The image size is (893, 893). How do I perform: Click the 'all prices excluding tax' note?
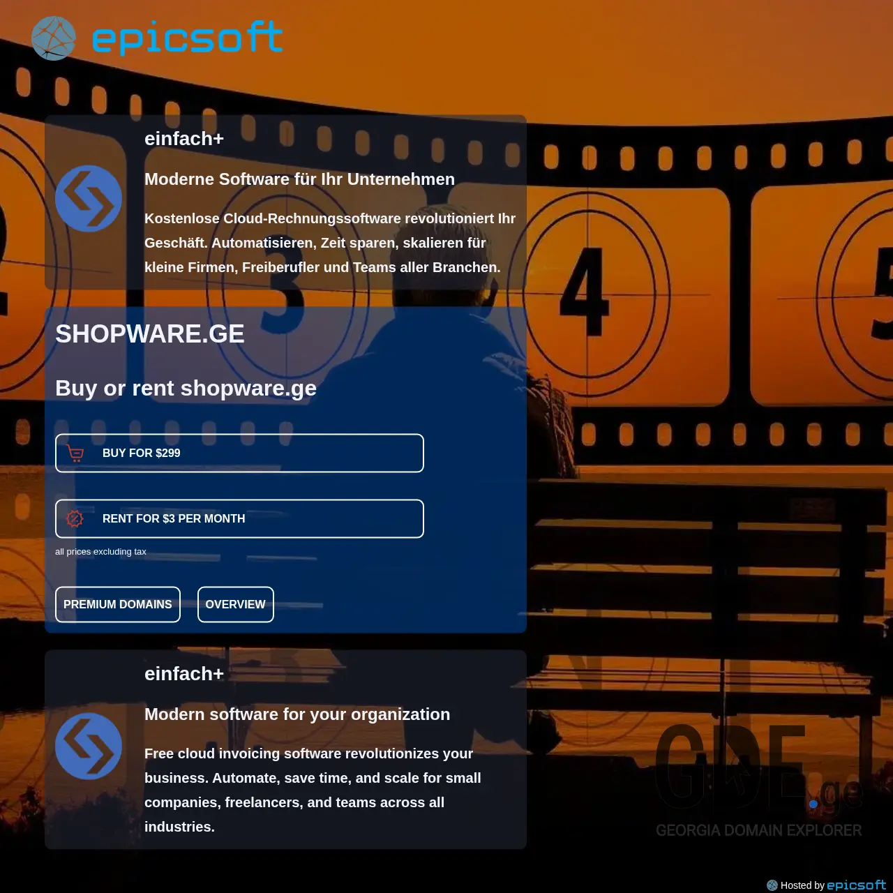(x=100, y=551)
